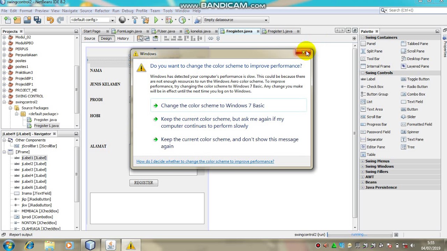The image size is (447, 251).
Task: Choose Progress Bar in Palette
Action: [374, 124]
